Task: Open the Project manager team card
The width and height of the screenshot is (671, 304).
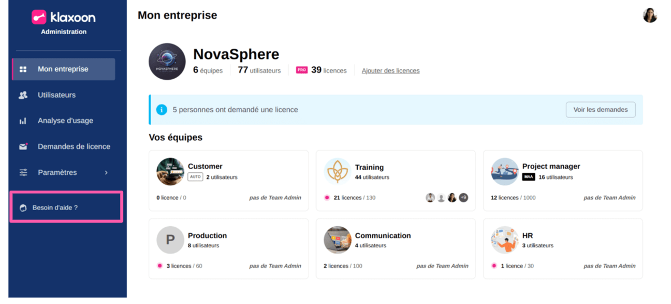Action: point(563,181)
